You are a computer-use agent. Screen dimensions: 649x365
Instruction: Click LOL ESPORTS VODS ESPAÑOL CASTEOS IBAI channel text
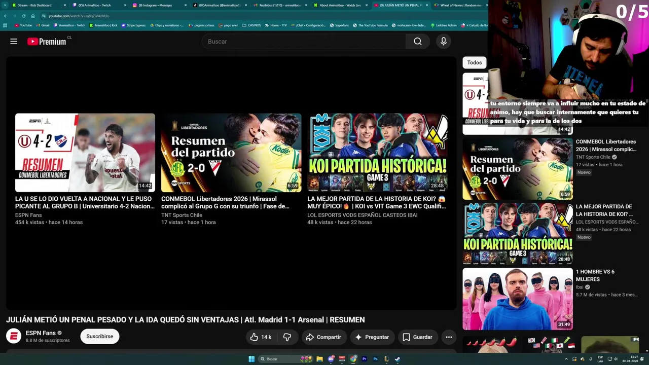(x=363, y=215)
